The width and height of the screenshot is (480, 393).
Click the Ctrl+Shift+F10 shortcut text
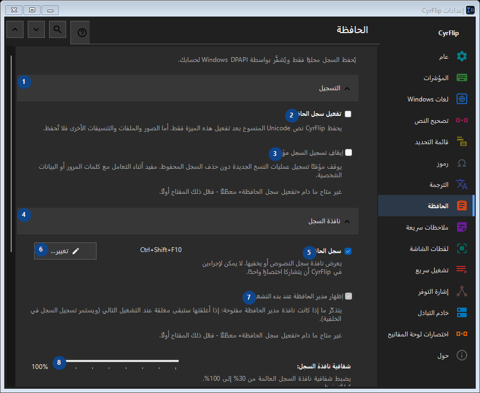coord(161,250)
